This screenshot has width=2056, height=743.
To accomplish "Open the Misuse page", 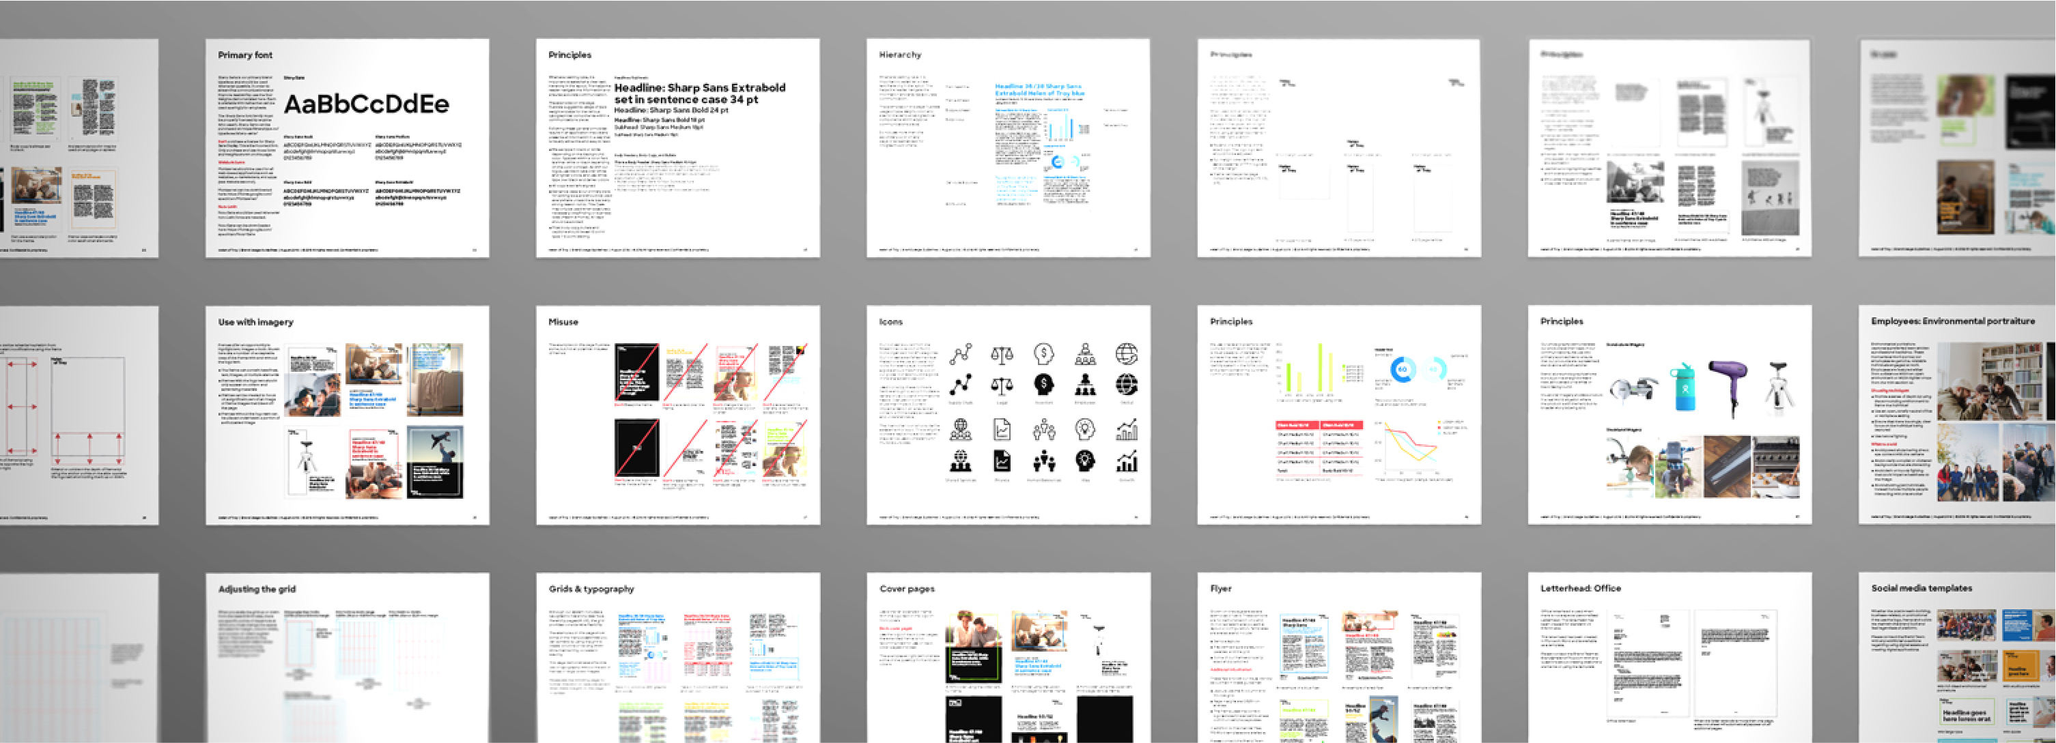I will point(677,416).
